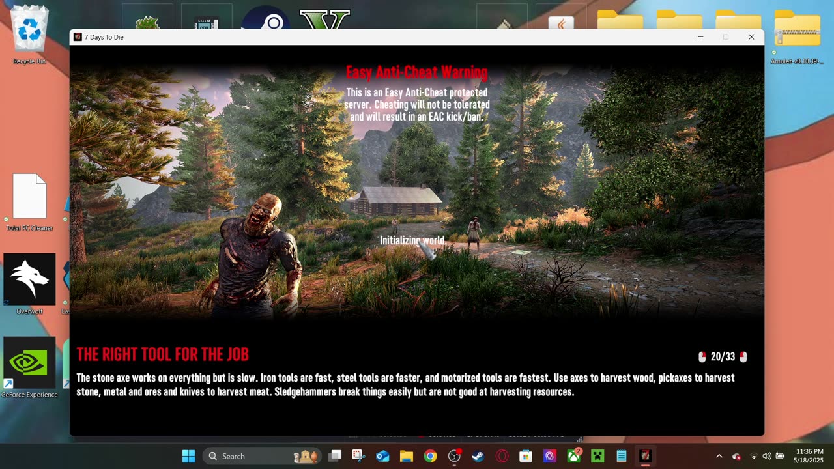This screenshot has height=469, width=834.
Task: Open the search highlight image in taskbar
Action: (305, 456)
